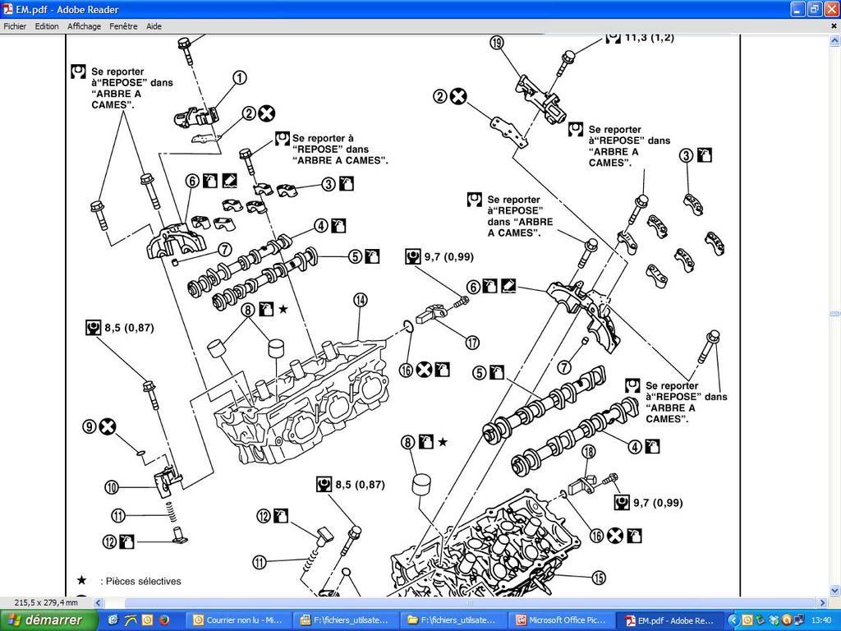Click the Adobe Reader icon in title bar

8,9
